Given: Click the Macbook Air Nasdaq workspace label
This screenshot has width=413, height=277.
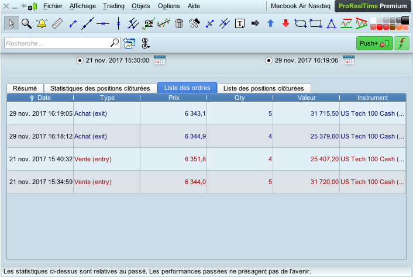Looking at the screenshot, I should click(x=301, y=6).
